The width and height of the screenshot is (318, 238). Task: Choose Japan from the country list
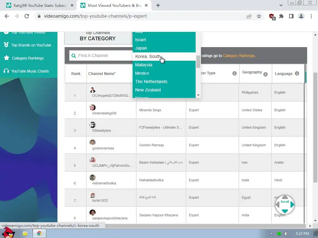(164, 48)
